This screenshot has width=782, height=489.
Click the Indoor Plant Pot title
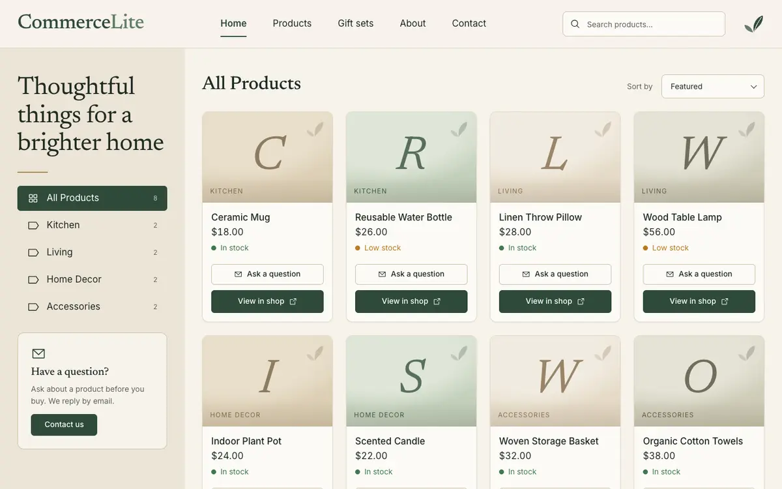(246, 441)
